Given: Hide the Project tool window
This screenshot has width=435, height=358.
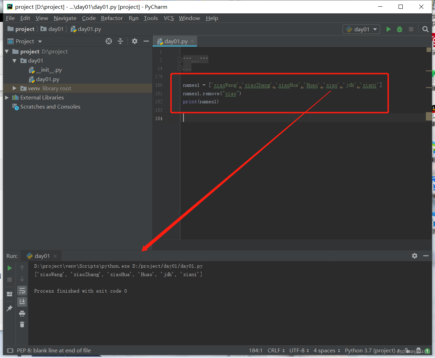Looking at the screenshot, I should click(x=146, y=41).
